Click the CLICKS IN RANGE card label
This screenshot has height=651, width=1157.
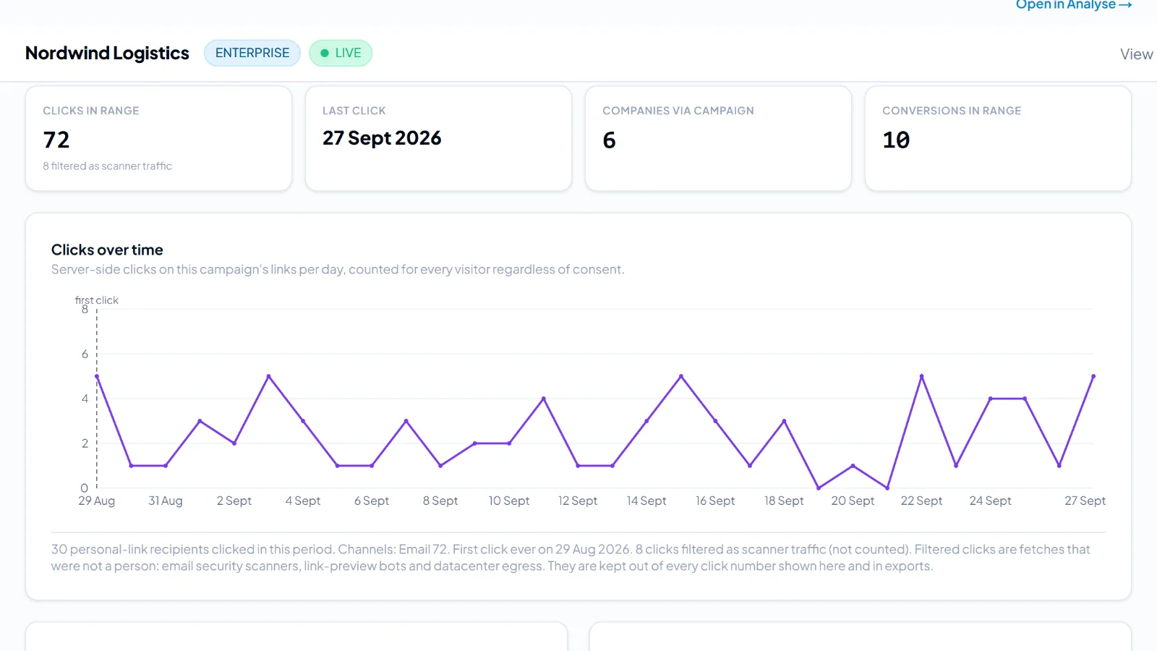coord(91,111)
